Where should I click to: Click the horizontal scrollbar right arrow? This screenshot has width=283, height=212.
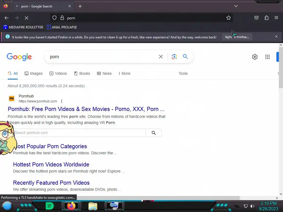click(277, 198)
